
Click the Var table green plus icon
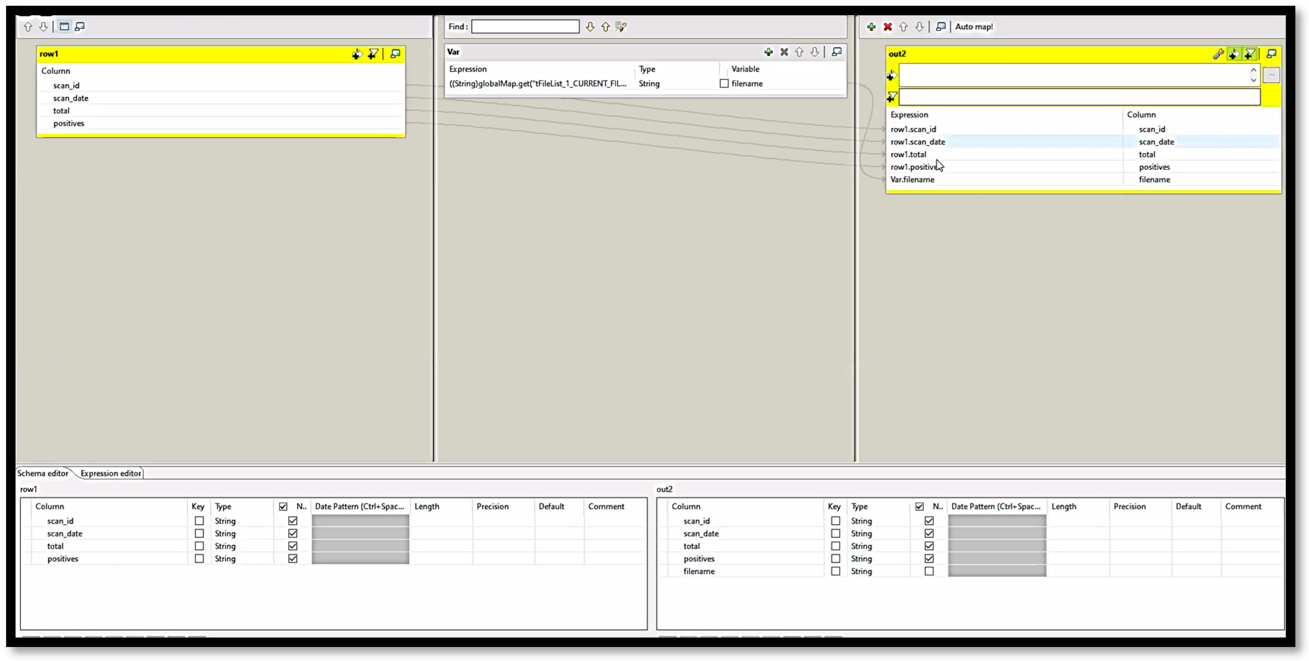[768, 52]
